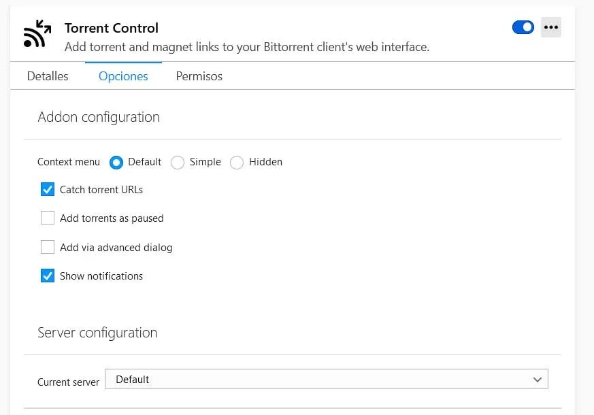Click the Context menu label

coord(69,162)
